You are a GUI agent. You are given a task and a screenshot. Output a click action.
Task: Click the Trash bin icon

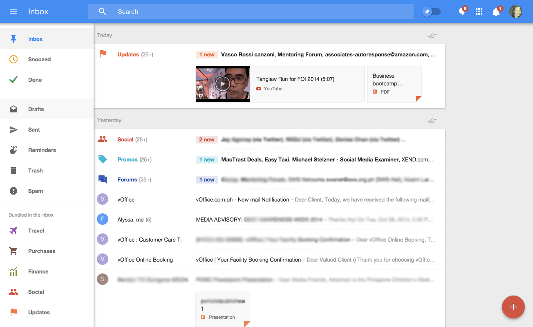pos(13,170)
